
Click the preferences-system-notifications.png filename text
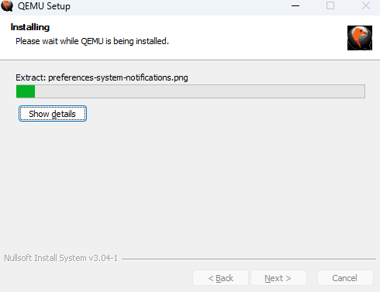tap(118, 77)
